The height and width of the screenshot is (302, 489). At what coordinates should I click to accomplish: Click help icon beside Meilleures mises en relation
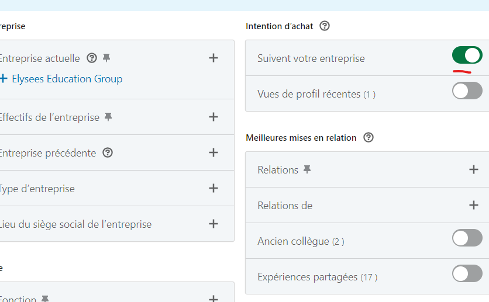coord(368,138)
